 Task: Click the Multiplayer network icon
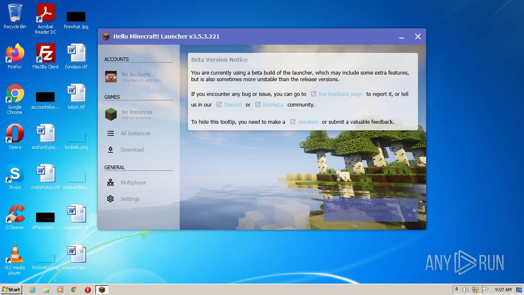point(111,182)
